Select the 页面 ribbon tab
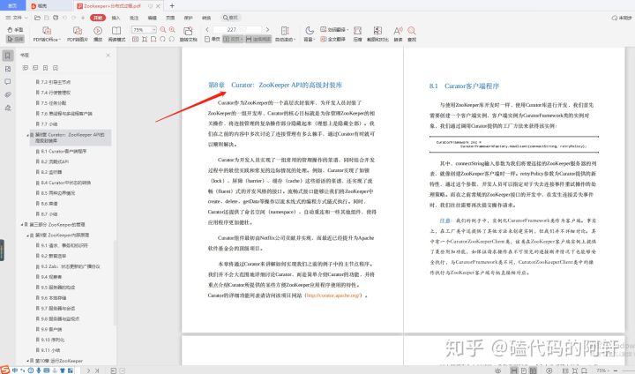 (170, 18)
